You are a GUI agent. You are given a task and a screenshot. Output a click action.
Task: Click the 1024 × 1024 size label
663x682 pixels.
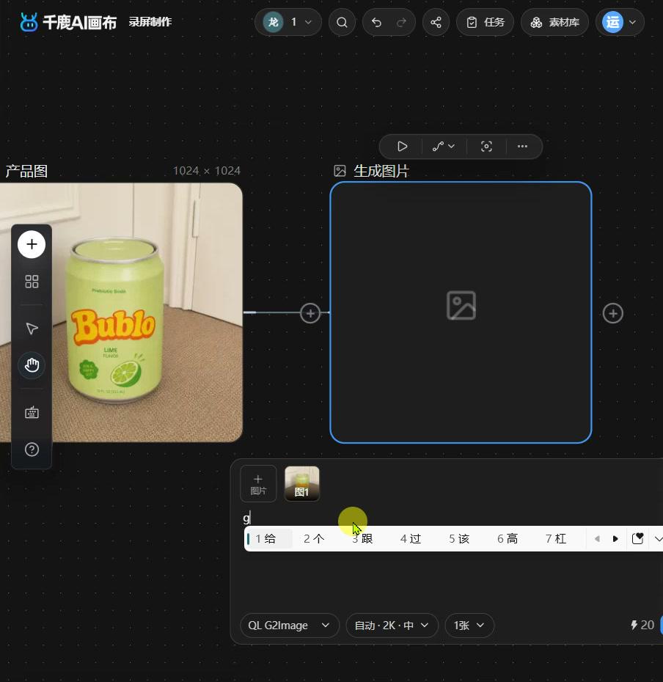click(207, 170)
